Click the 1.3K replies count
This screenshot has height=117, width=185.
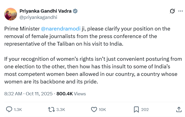click(18, 109)
